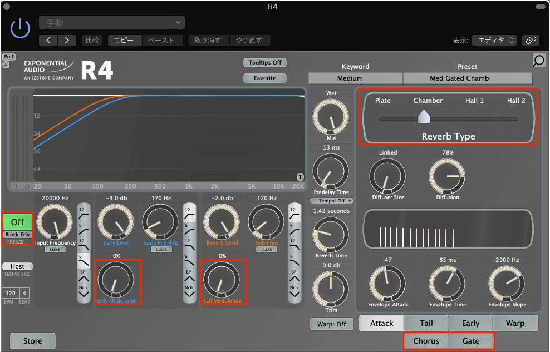Click the 120 BPM field
The image size is (550, 352).
pyautogui.click(x=11, y=293)
